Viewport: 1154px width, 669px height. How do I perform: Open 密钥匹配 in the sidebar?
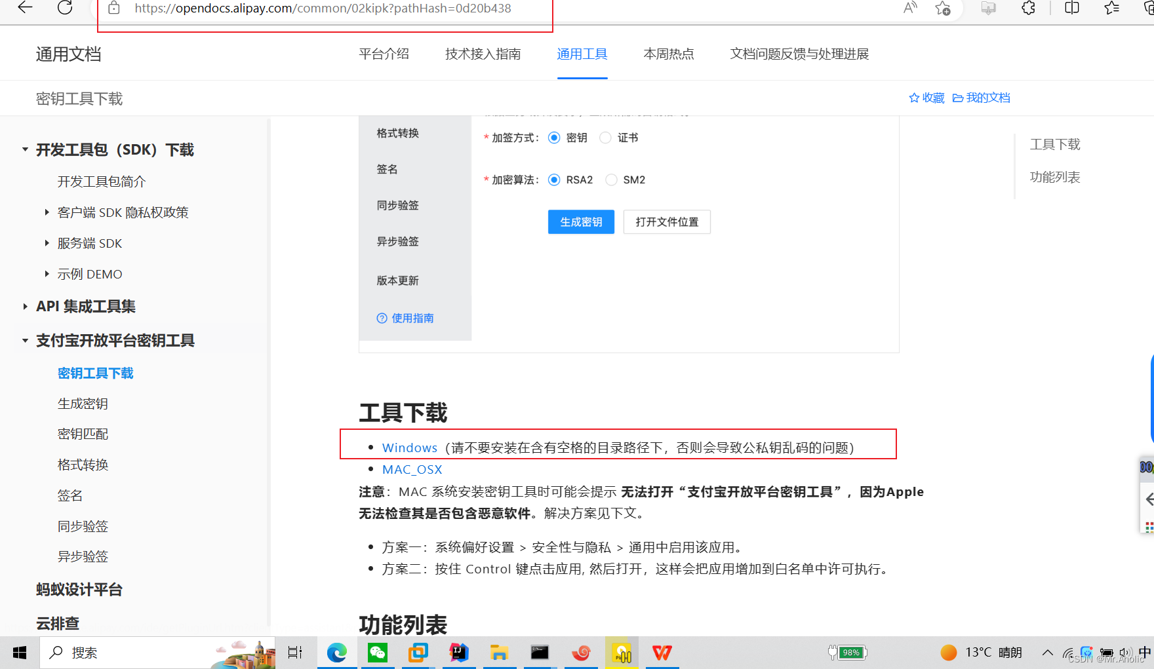pos(83,434)
